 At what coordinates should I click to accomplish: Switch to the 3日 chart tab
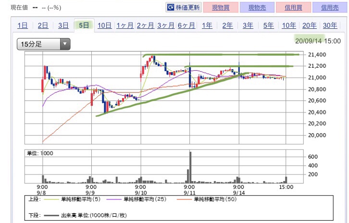pyautogui.click(x=63, y=25)
